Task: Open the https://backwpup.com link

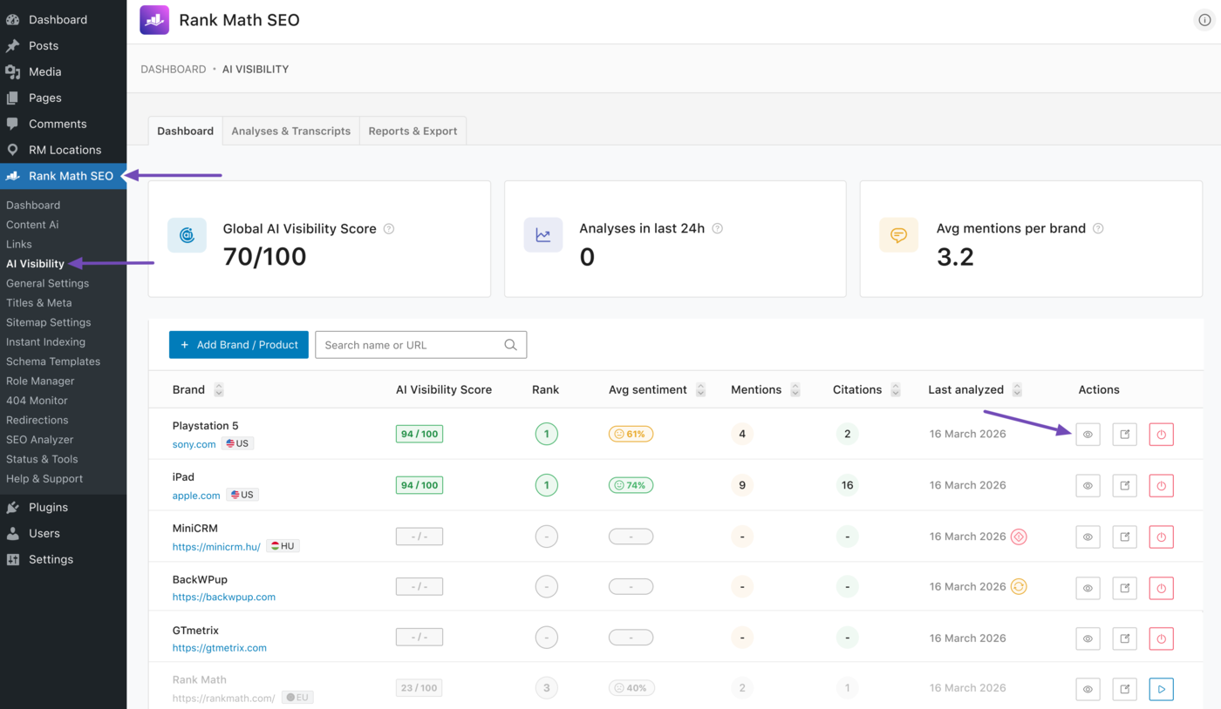Action: coord(224,598)
